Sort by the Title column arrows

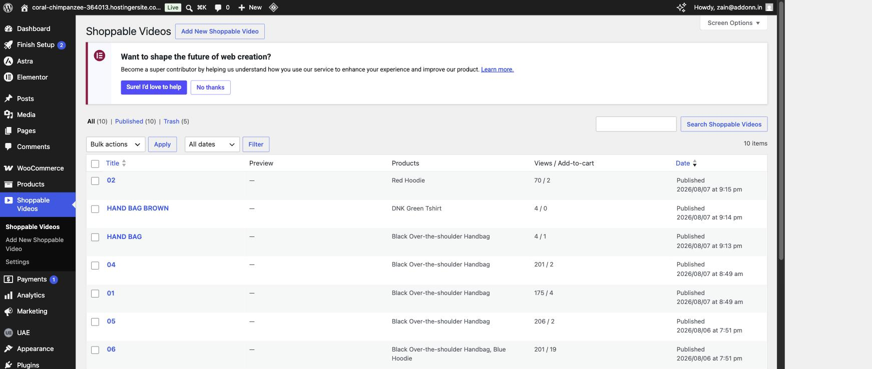(x=124, y=163)
